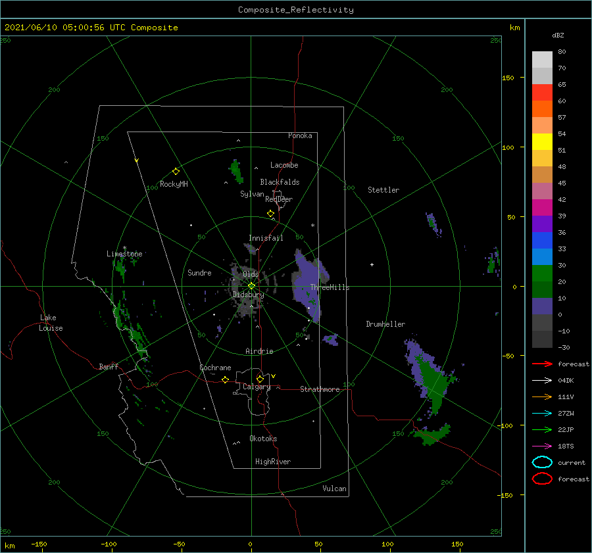Image resolution: width=592 pixels, height=553 pixels.
Task: Click the Vulcan label
Action: coord(334,489)
